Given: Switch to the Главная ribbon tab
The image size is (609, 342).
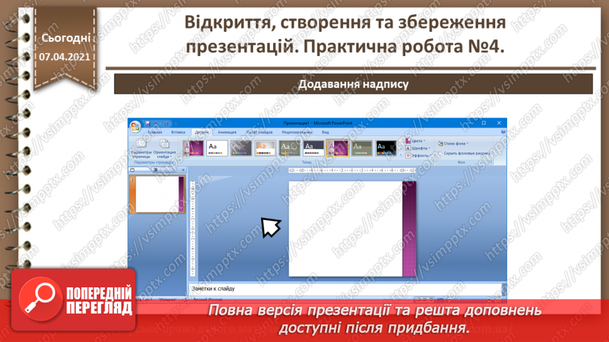Looking at the screenshot, I should click(x=155, y=132).
